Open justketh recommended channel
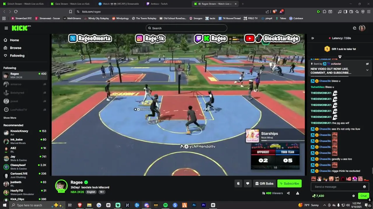The height and width of the screenshot is (209, 373). click(24, 184)
